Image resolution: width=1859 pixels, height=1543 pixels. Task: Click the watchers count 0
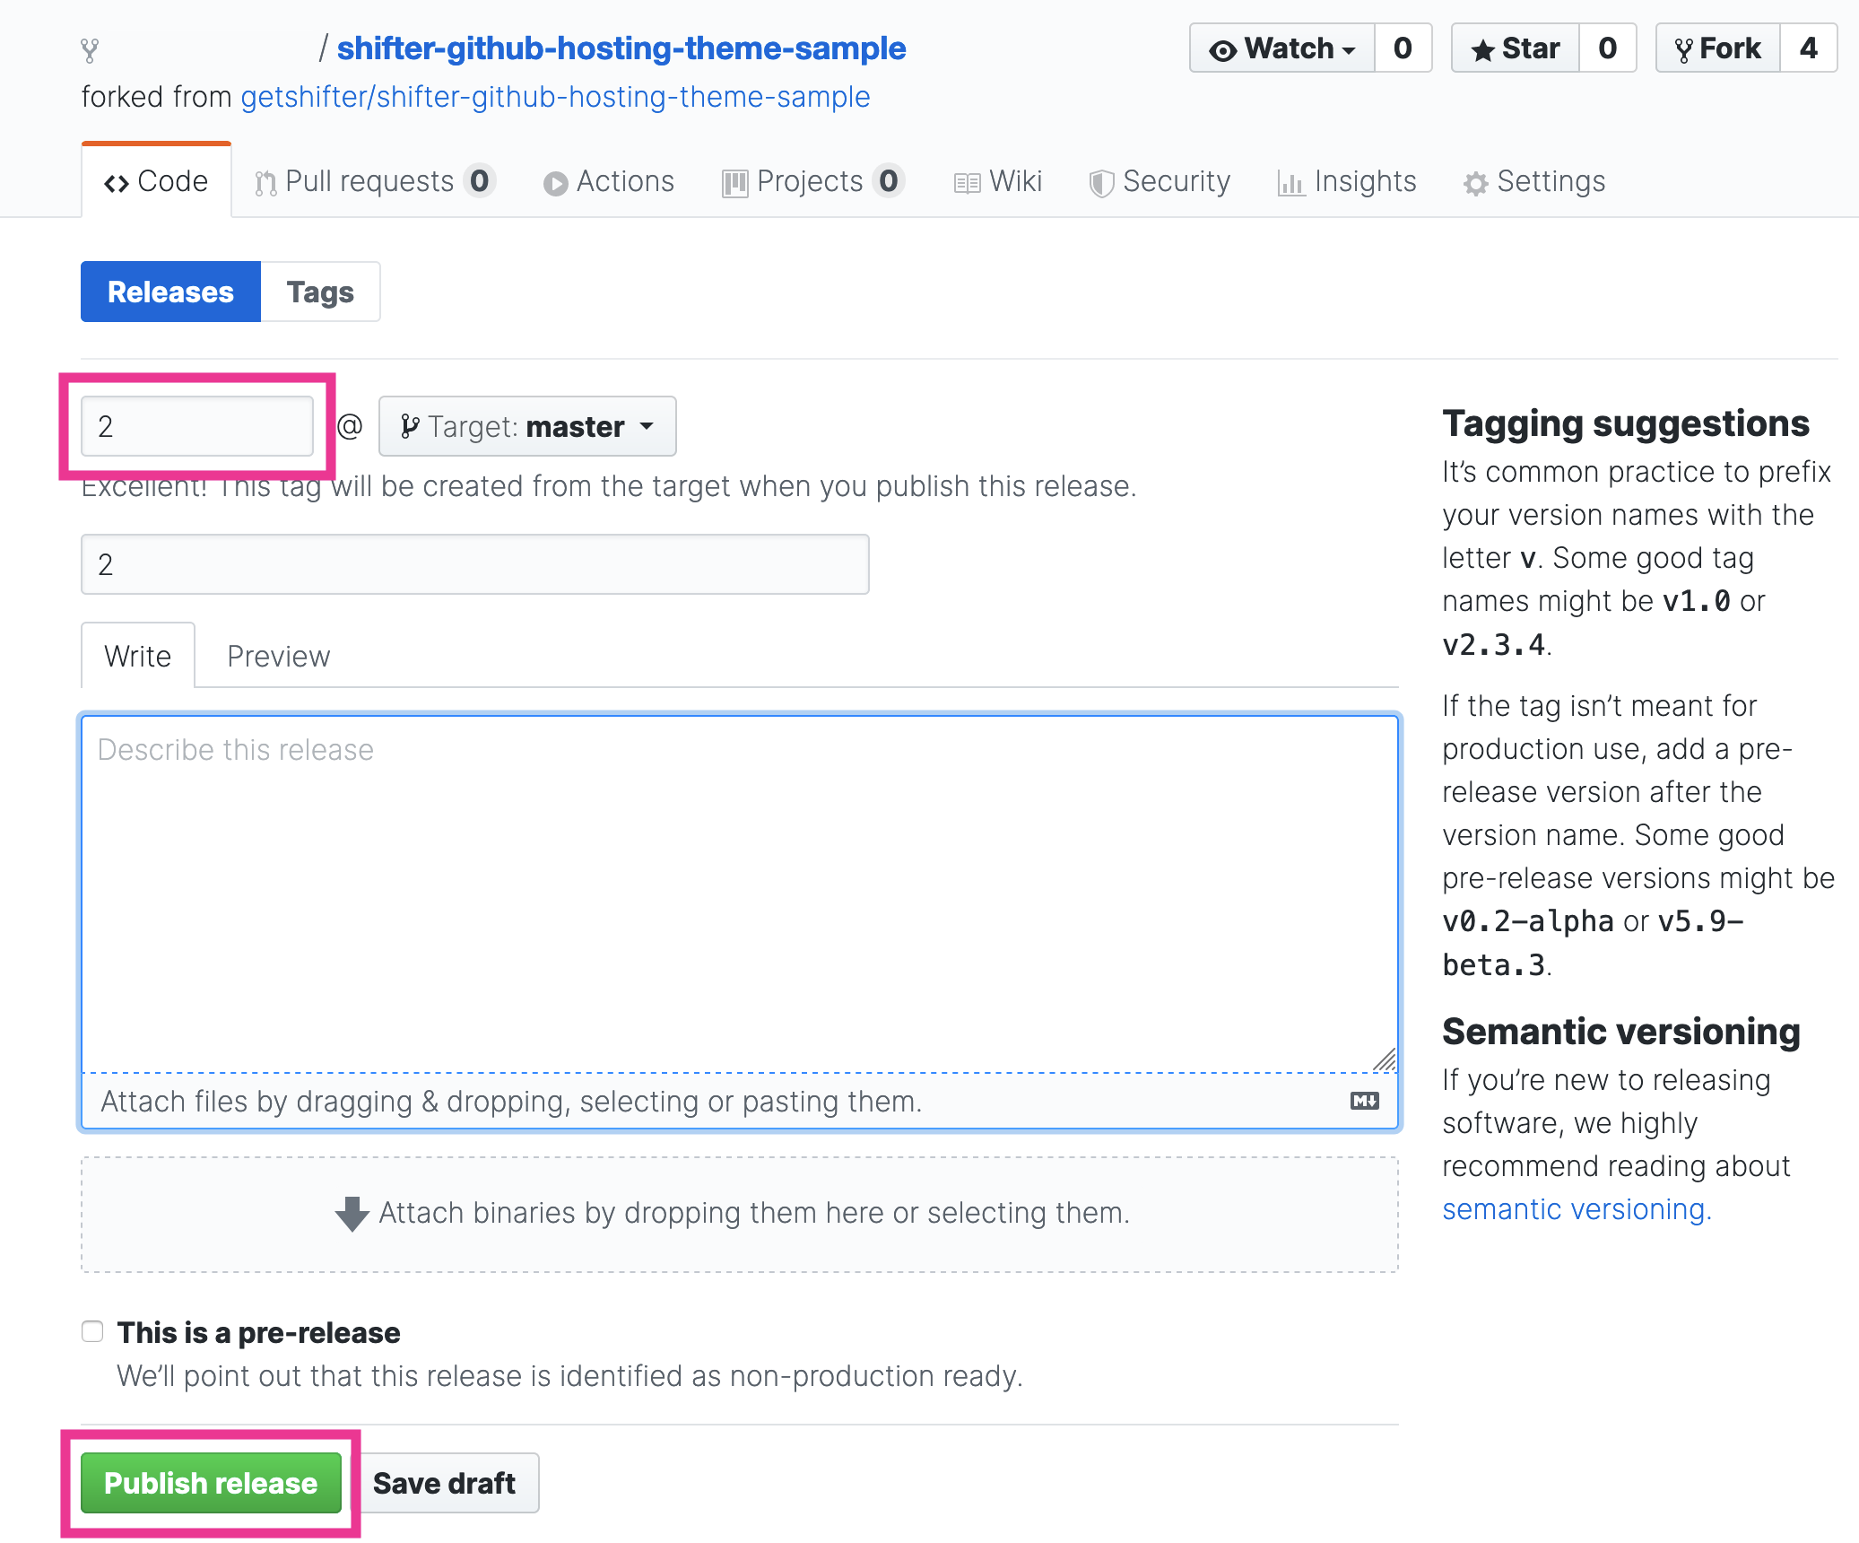click(1403, 48)
